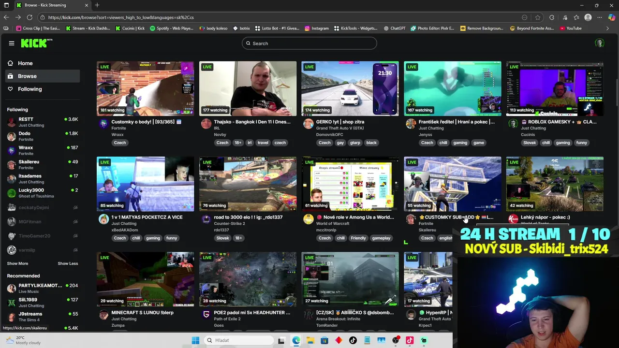
Task: Open itsadames in Following list
Action: pos(43,179)
